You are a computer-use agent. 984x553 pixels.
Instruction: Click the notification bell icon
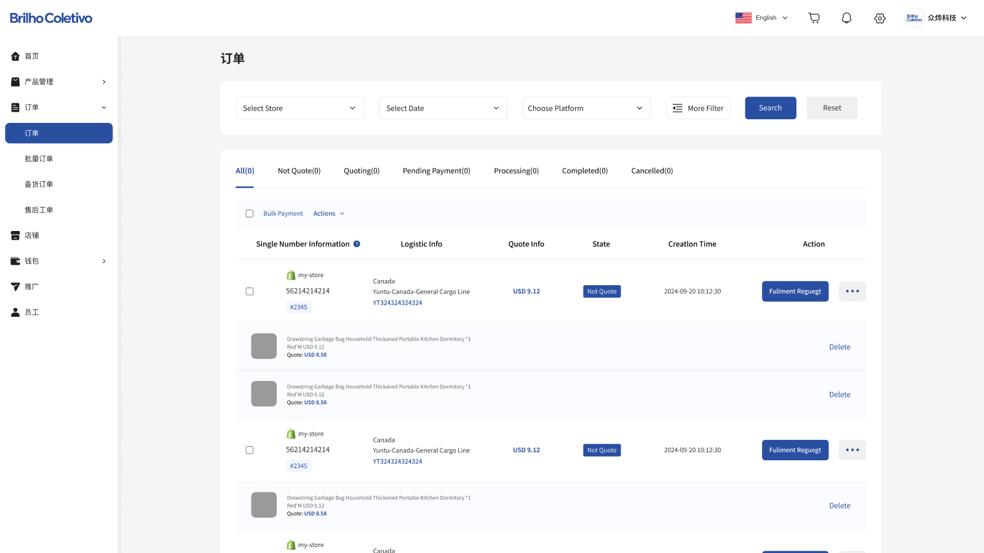coord(846,18)
